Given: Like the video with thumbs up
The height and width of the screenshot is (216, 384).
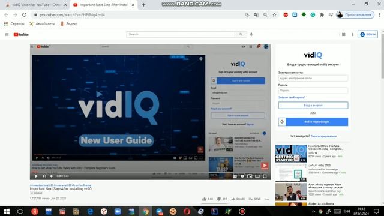Looking at the screenshot, I should [x=208, y=199].
